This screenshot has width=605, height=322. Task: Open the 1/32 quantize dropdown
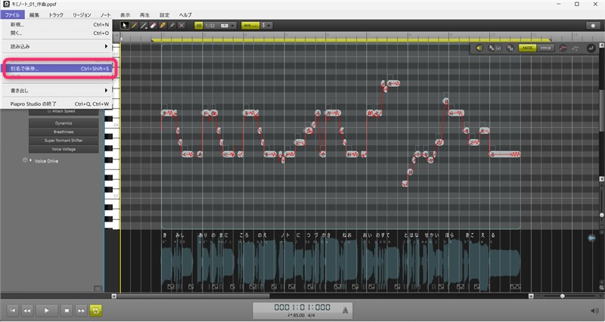220,26
